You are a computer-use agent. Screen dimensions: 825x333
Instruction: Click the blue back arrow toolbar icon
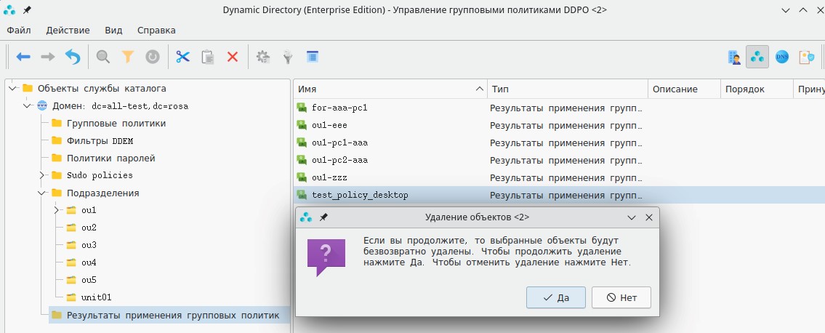(23, 57)
